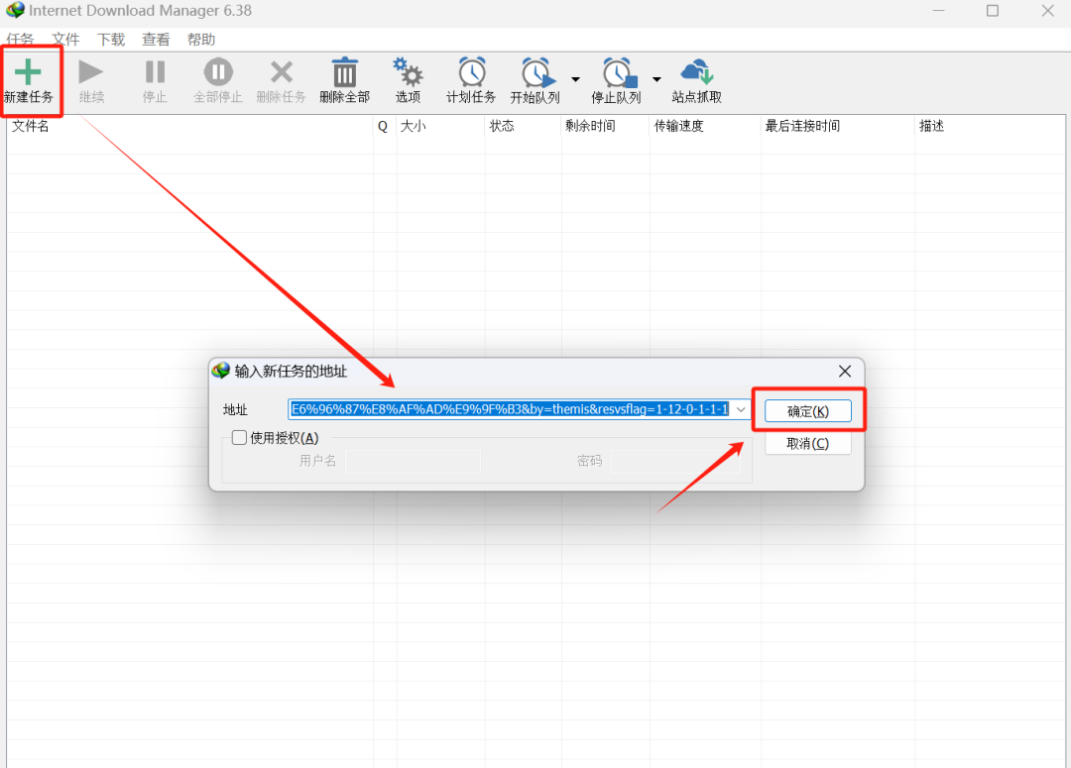This screenshot has height=768, width=1071.
Task: Enable the 使用授权(A) checkbox
Action: pos(239,438)
